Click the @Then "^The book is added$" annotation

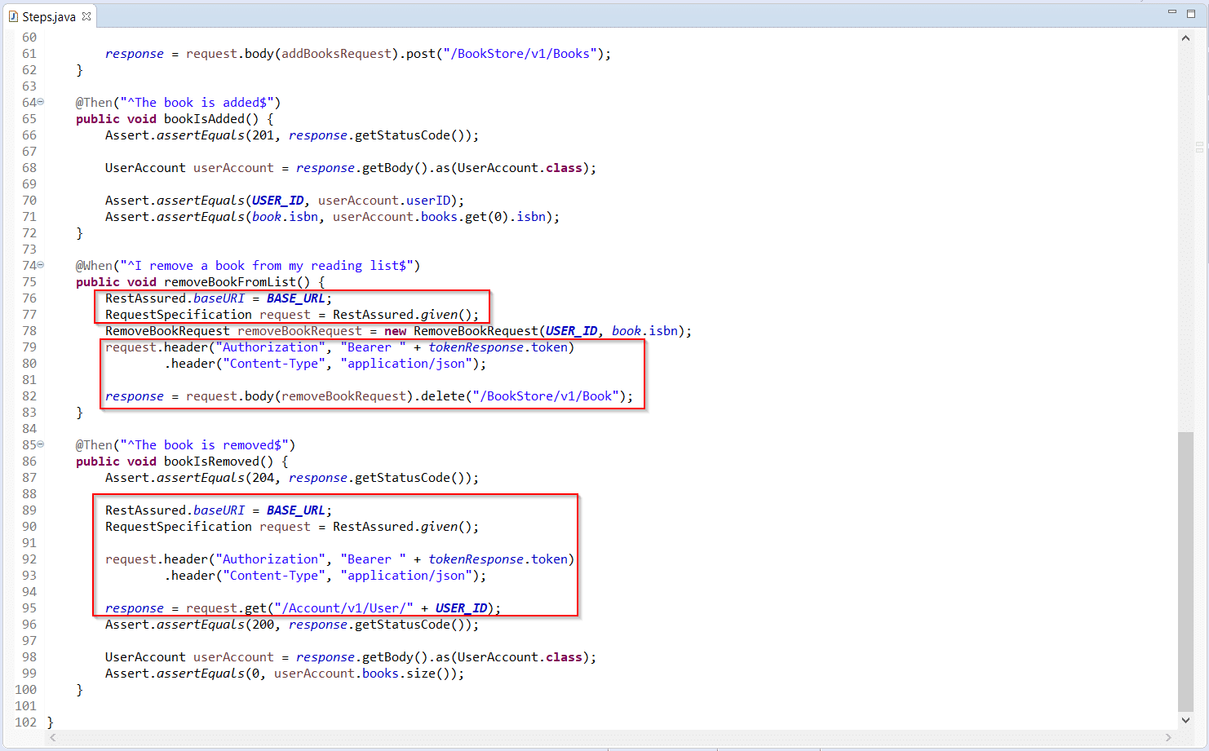[178, 103]
